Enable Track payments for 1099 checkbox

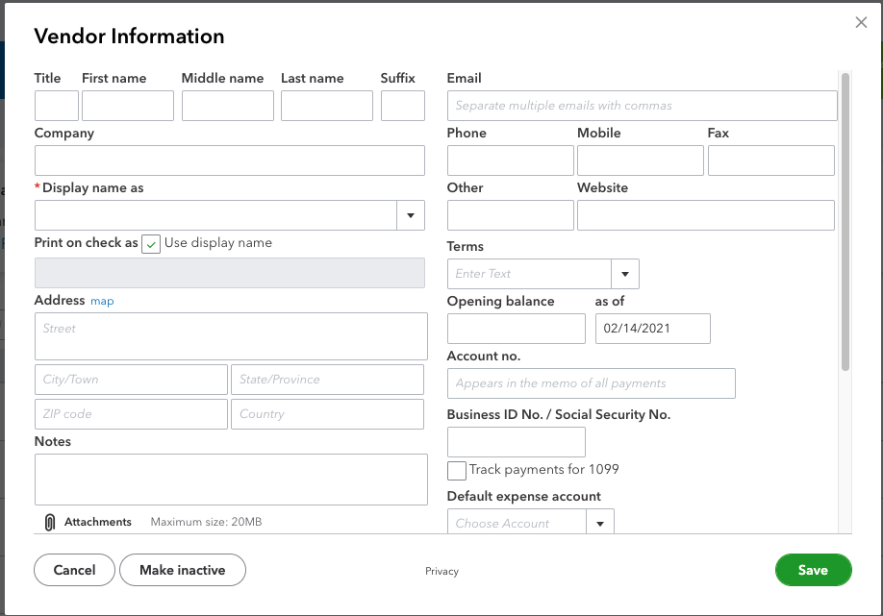457,470
